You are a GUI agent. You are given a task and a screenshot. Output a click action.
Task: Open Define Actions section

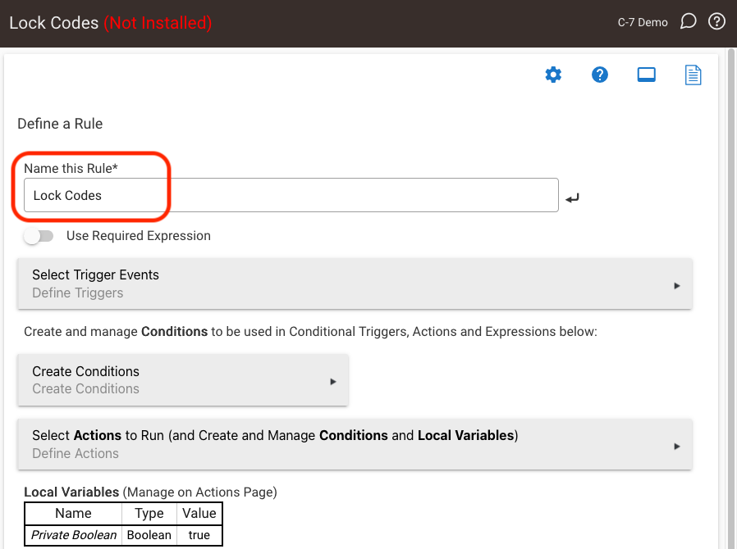point(355,444)
